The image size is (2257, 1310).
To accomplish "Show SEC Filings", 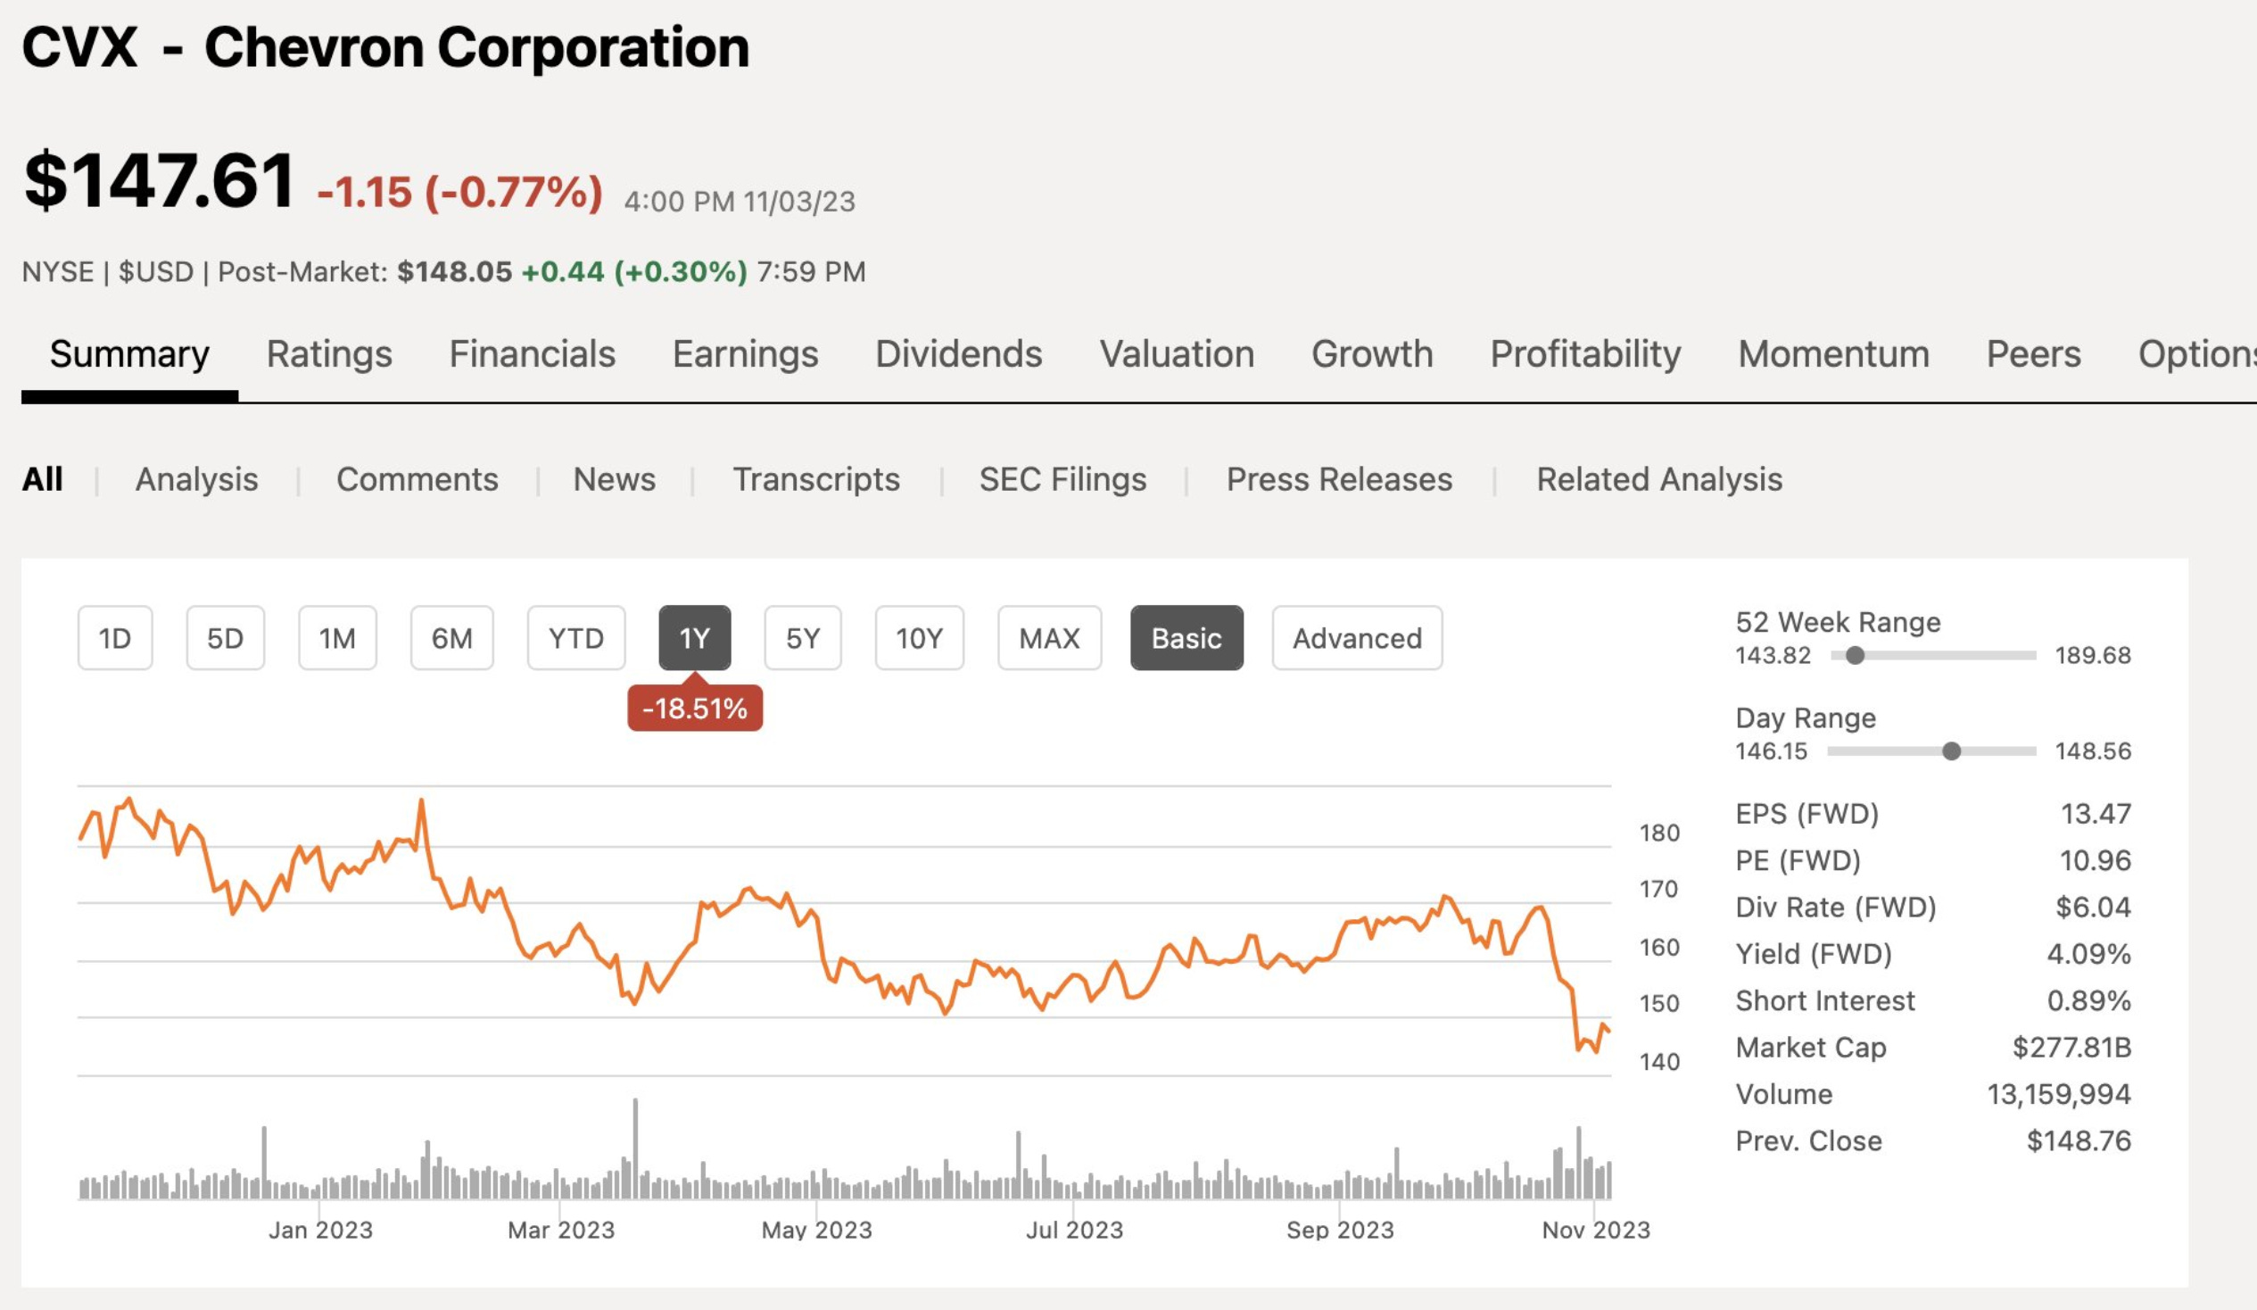I will [x=1062, y=479].
